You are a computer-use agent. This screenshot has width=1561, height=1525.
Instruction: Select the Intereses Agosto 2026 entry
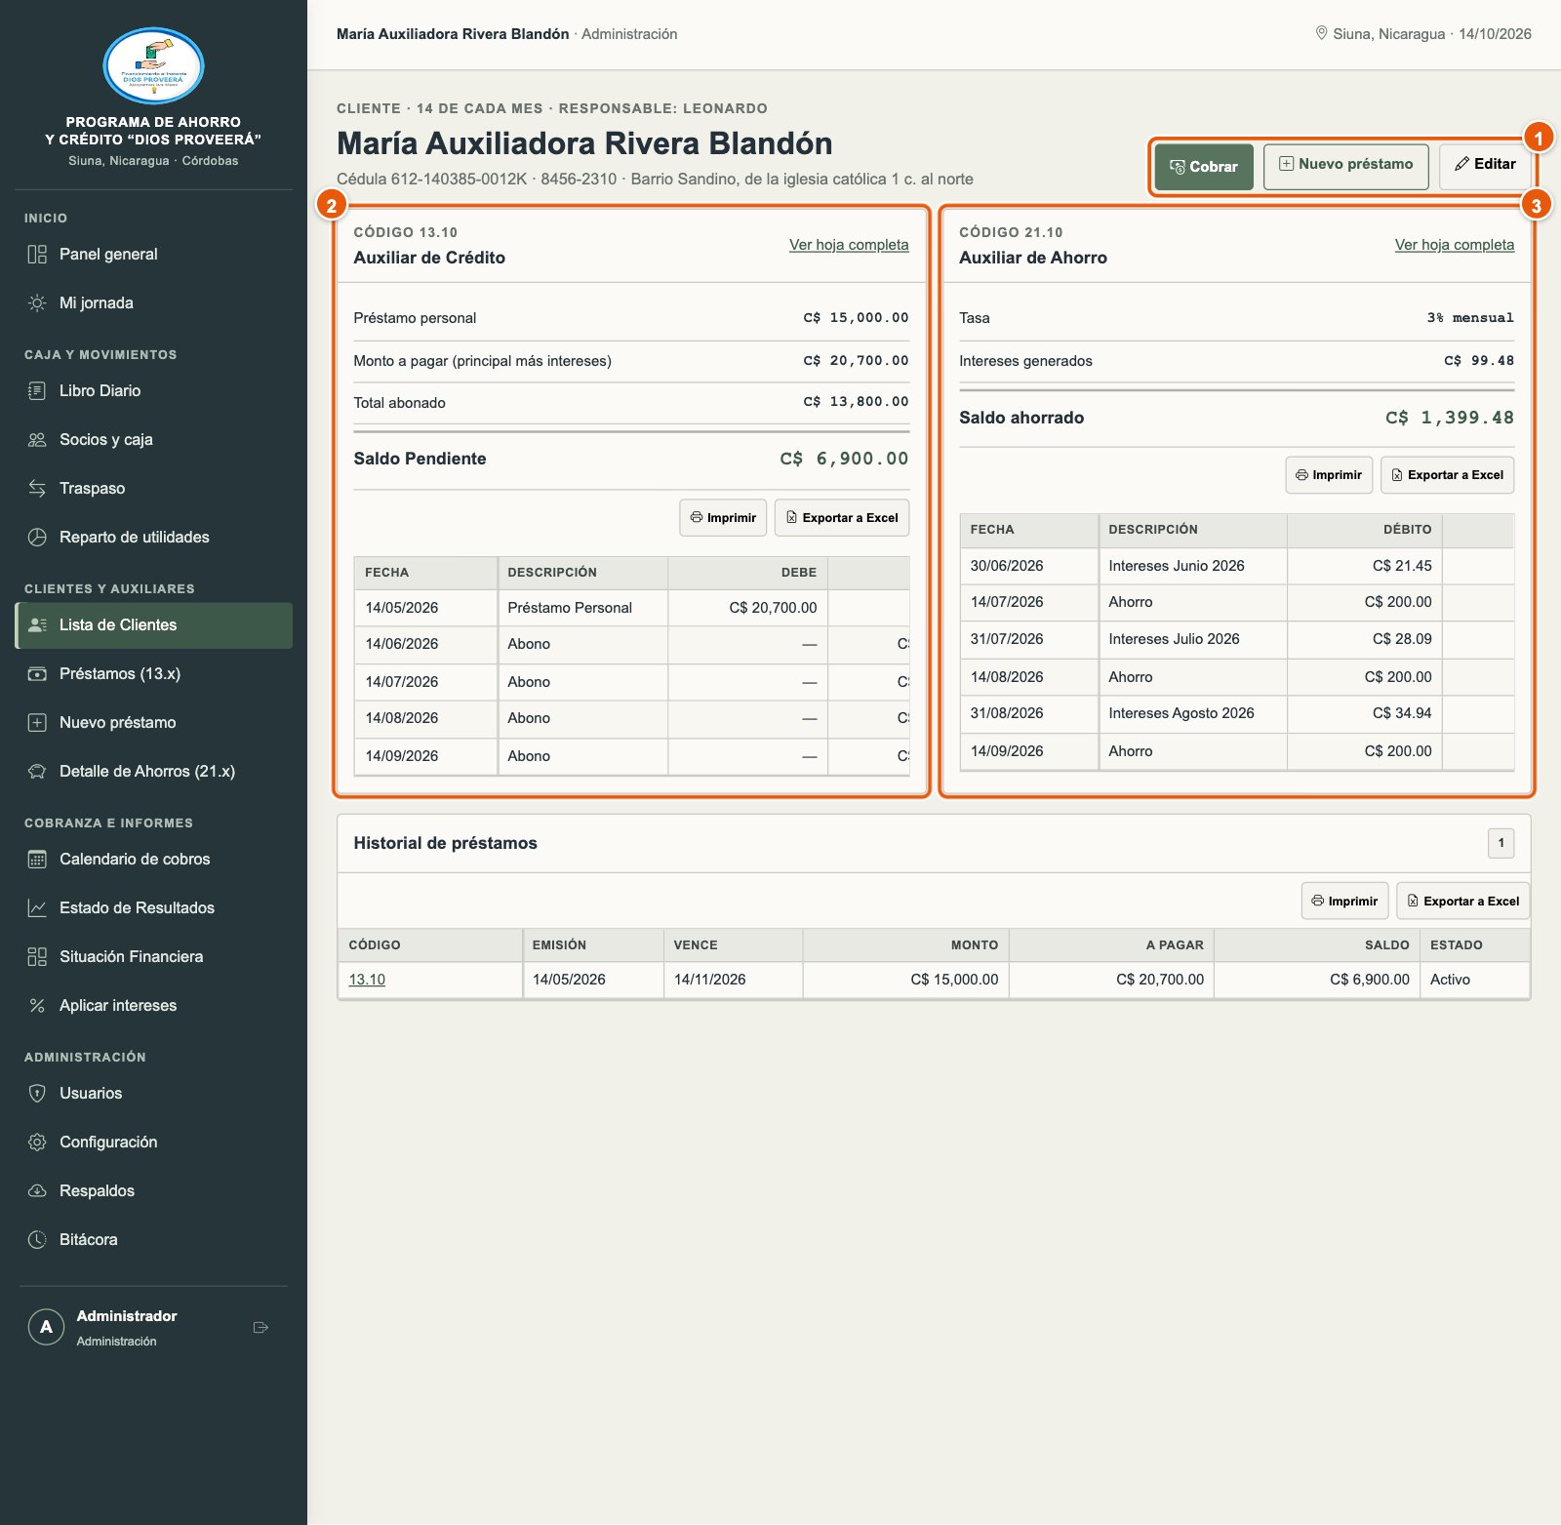pyautogui.click(x=1181, y=713)
